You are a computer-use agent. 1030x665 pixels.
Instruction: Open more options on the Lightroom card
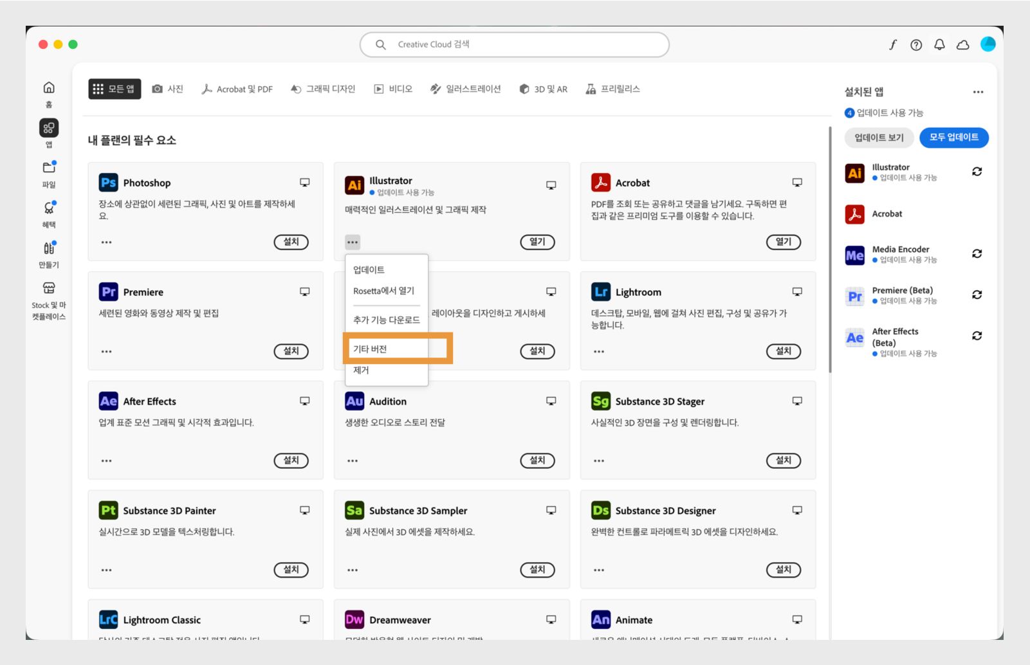click(x=599, y=352)
